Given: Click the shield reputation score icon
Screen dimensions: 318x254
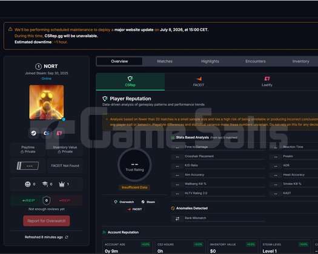Looking at the screenshot, I should tap(47, 201).
